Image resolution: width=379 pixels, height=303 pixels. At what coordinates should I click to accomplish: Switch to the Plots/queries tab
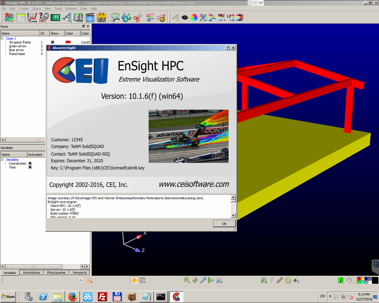pyautogui.click(x=56, y=273)
